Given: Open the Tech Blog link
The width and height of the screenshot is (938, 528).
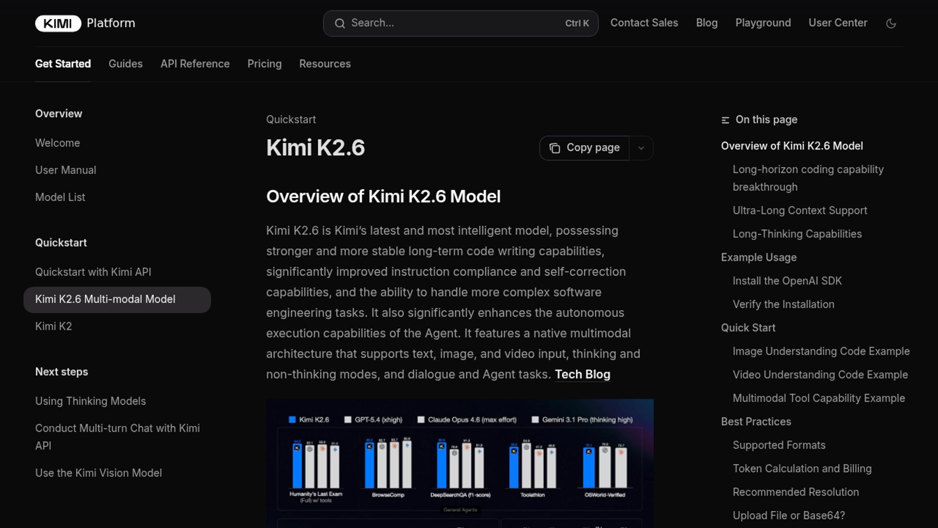Looking at the screenshot, I should [582, 374].
